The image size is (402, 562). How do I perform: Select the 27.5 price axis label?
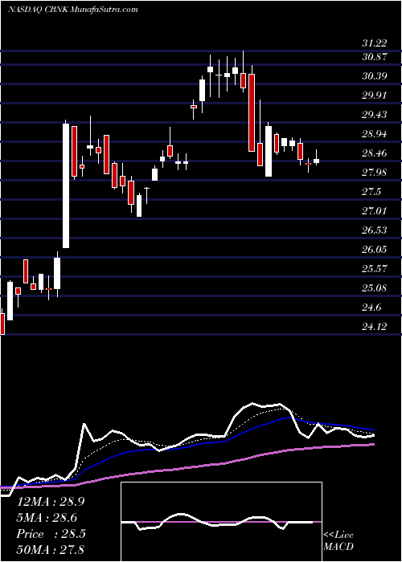(x=371, y=192)
